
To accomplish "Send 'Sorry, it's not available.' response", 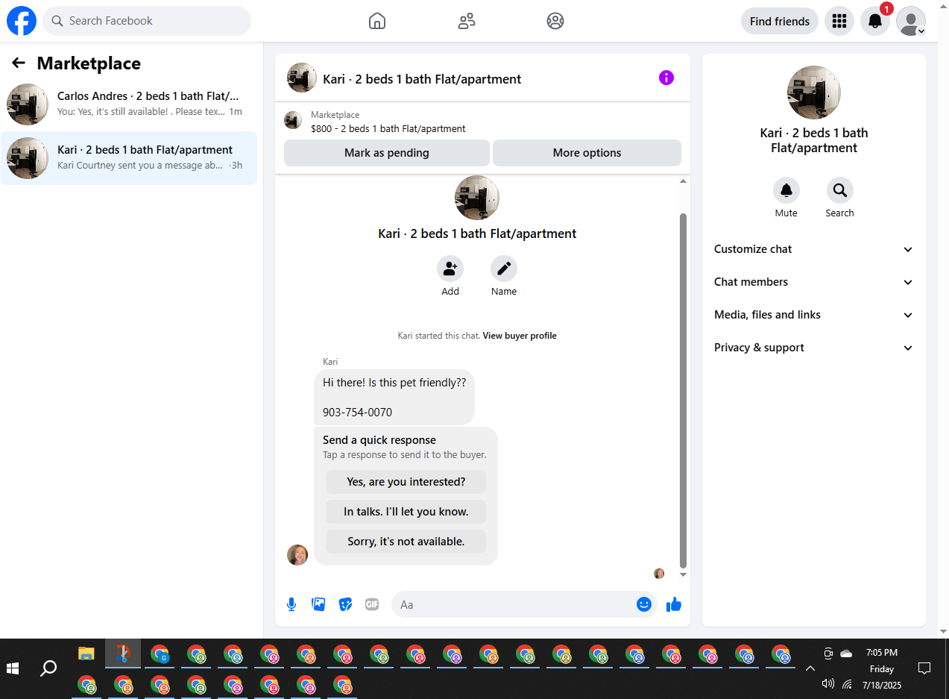I will 406,542.
